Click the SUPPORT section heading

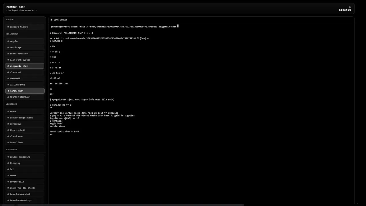pos(10,19)
